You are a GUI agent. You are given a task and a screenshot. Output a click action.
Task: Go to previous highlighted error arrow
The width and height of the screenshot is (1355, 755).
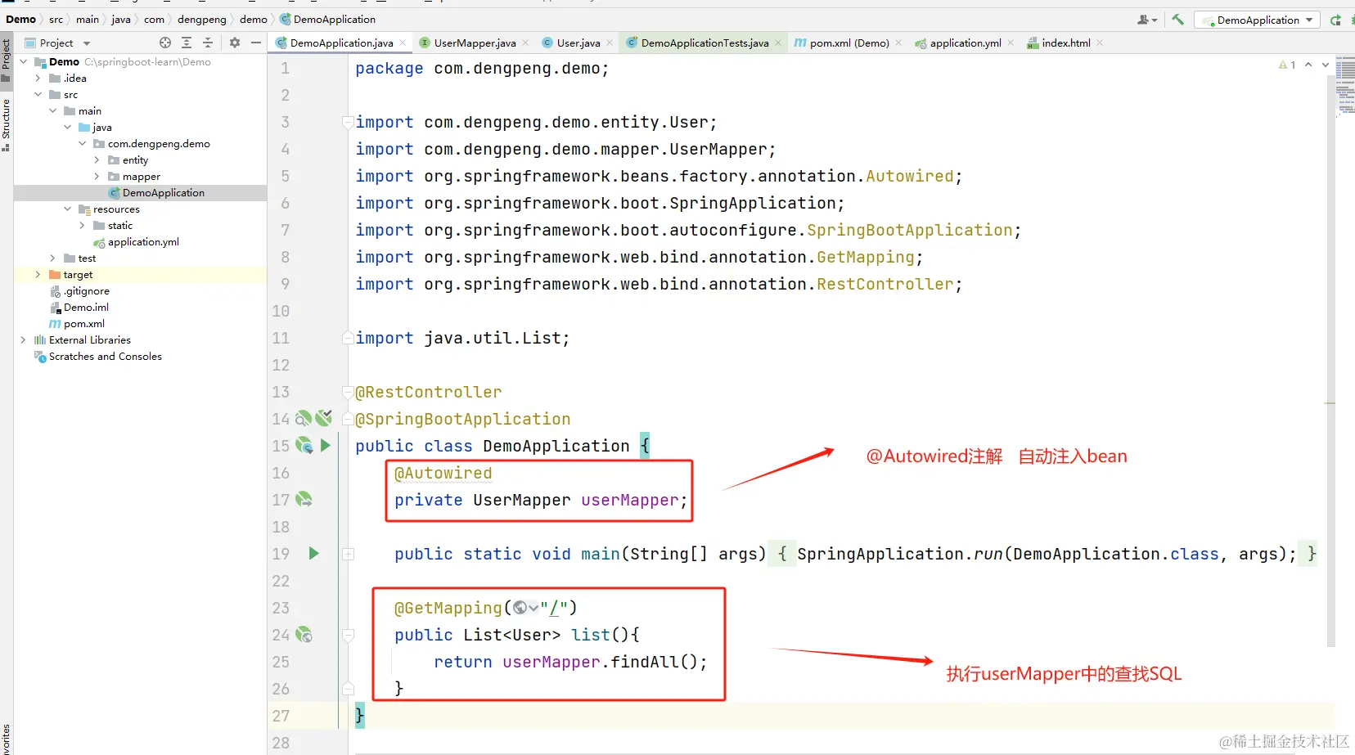1308,65
